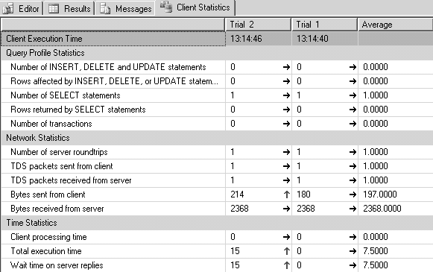This screenshot has width=433, height=272.
Task: Click the 1.0000 average for SELECT statements
Action: [x=376, y=95]
